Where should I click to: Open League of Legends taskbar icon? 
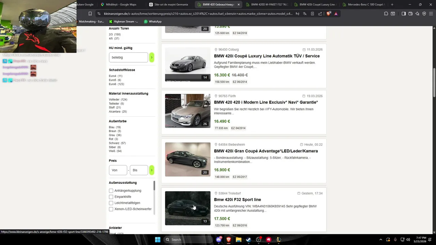(x=278, y=240)
